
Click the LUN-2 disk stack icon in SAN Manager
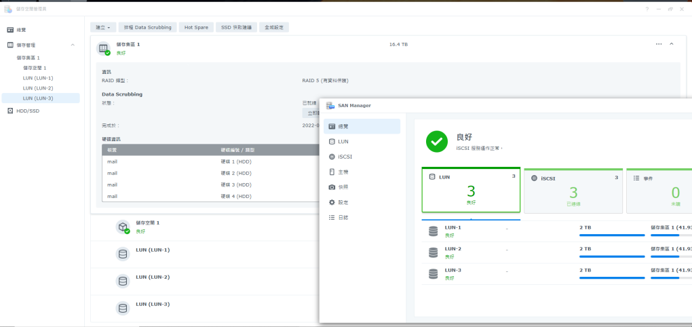[x=433, y=252]
